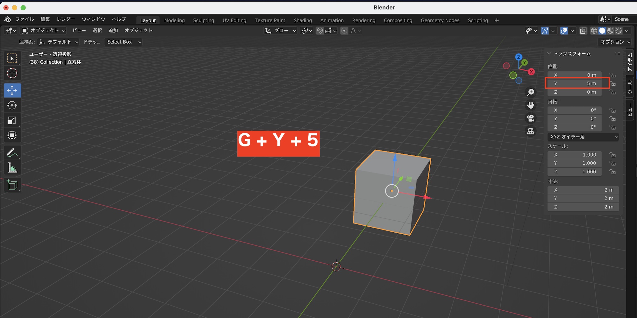Select the Annotate pencil tool
The height and width of the screenshot is (318, 637).
pyautogui.click(x=12, y=153)
